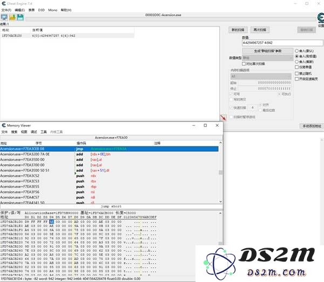Open Memory Viewer 视图 menu

click(24, 132)
